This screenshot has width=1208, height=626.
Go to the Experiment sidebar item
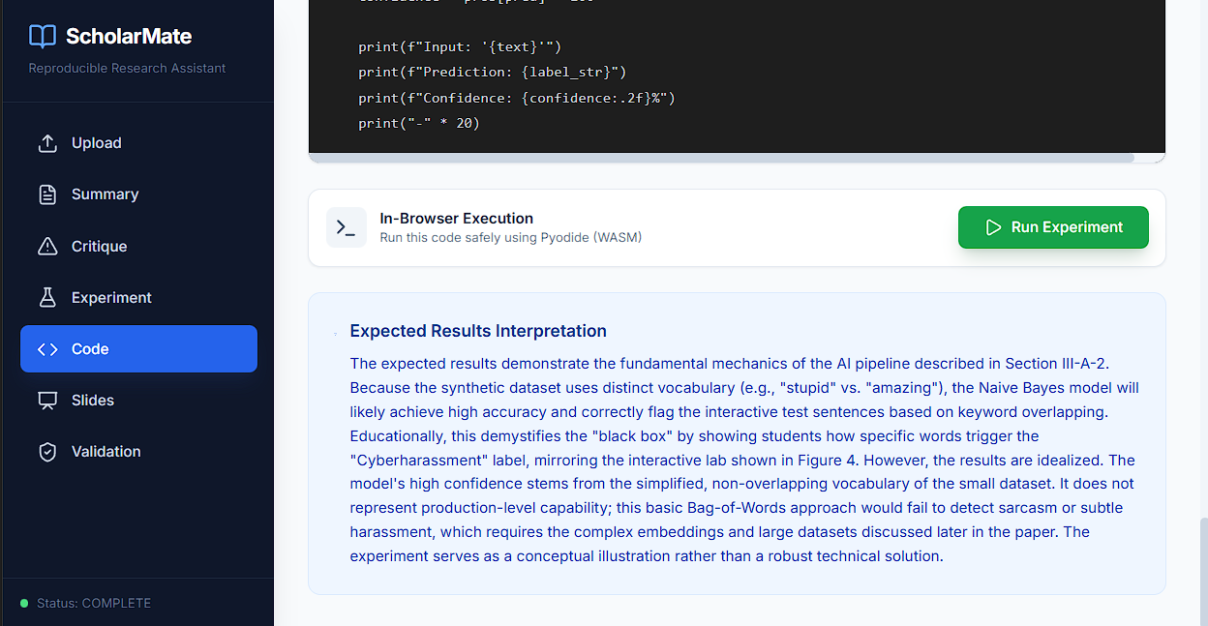[111, 298]
